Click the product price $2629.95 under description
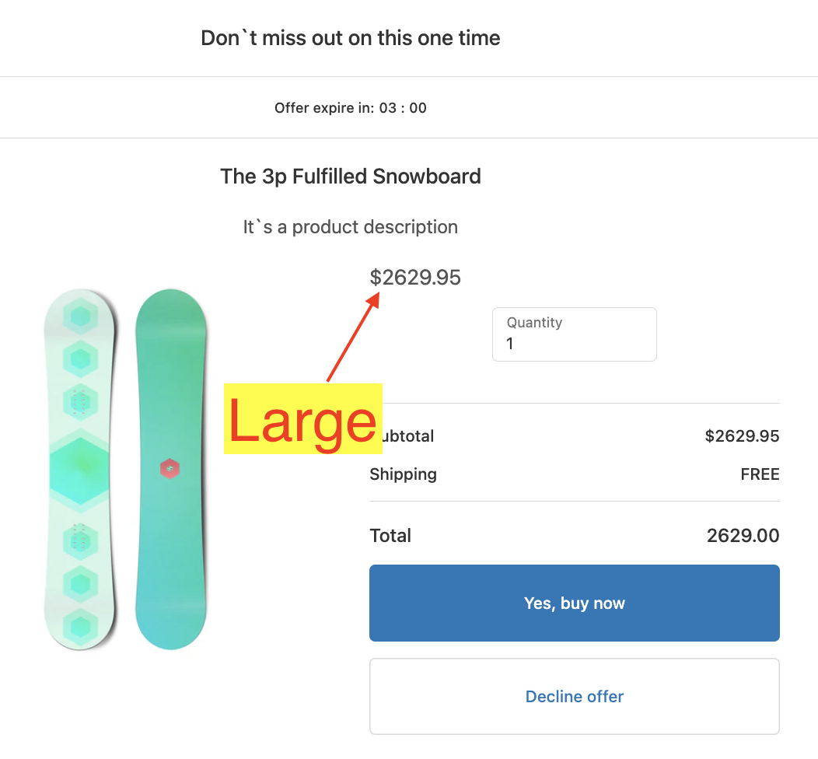 [415, 278]
